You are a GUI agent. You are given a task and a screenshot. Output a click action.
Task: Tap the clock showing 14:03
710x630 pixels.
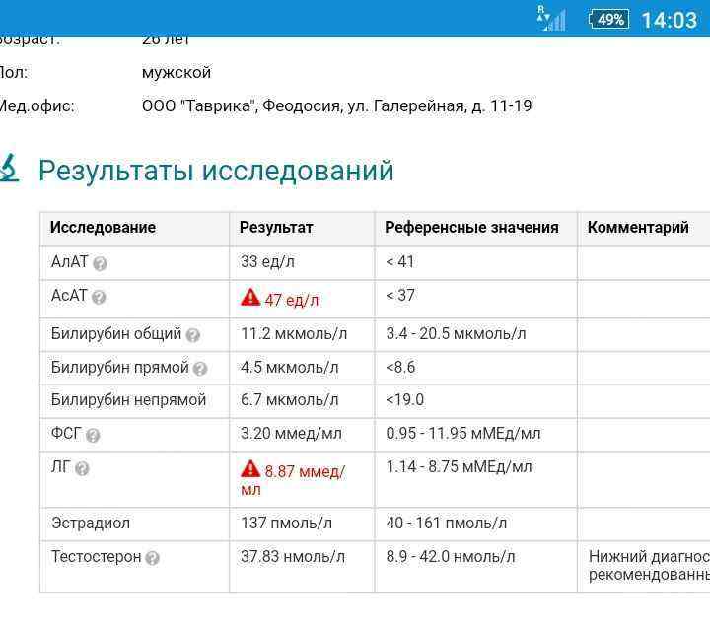[x=669, y=20]
